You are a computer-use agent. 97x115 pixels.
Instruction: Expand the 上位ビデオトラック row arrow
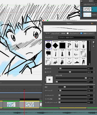click(x=82, y=4)
